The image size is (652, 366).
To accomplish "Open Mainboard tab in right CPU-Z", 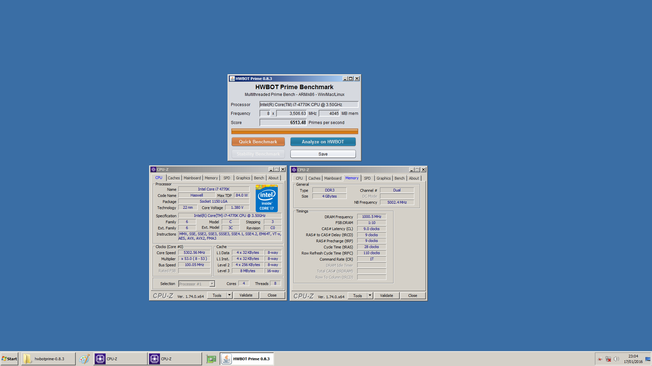I will coord(333,178).
